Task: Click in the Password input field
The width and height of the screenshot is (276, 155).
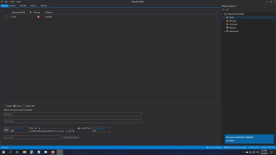Action: click(x=32, y=137)
